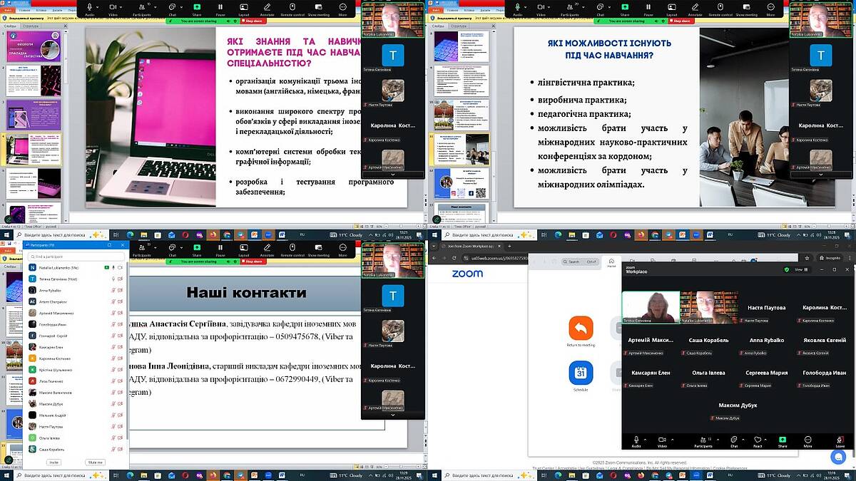Click the React heart icon in meeting toolbar
Screen dimensions: 856x481
pos(758,439)
